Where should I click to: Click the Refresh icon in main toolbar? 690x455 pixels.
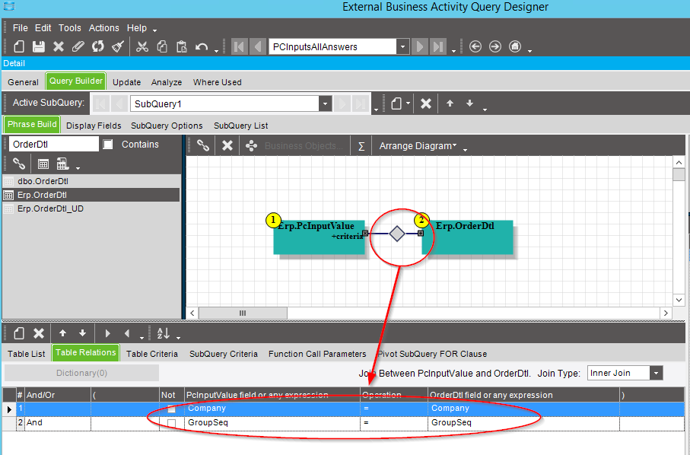pos(98,46)
